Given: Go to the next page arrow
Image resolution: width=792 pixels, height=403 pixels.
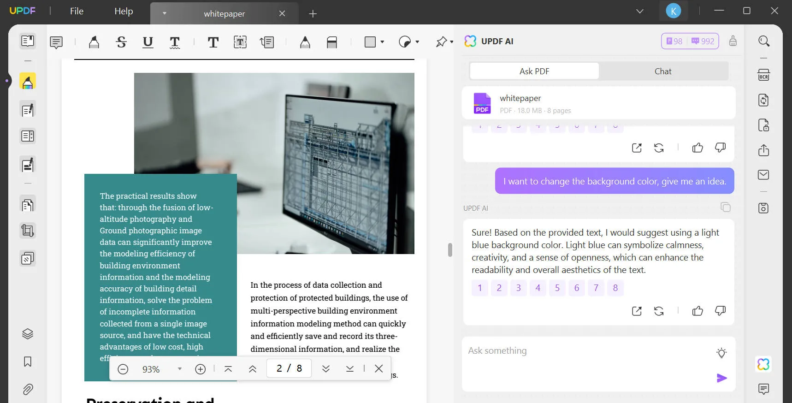Looking at the screenshot, I should point(326,368).
